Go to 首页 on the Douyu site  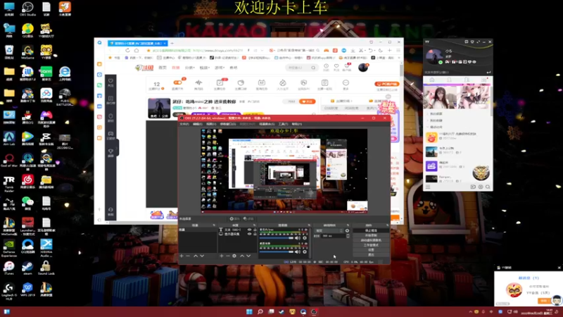coord(163,68)
